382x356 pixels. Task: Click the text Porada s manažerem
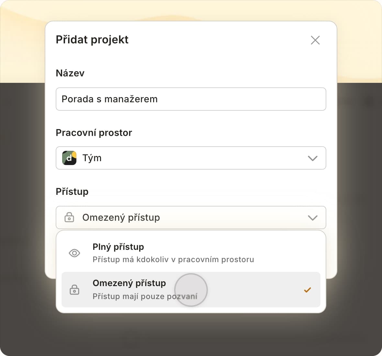[x=109, y=99]
